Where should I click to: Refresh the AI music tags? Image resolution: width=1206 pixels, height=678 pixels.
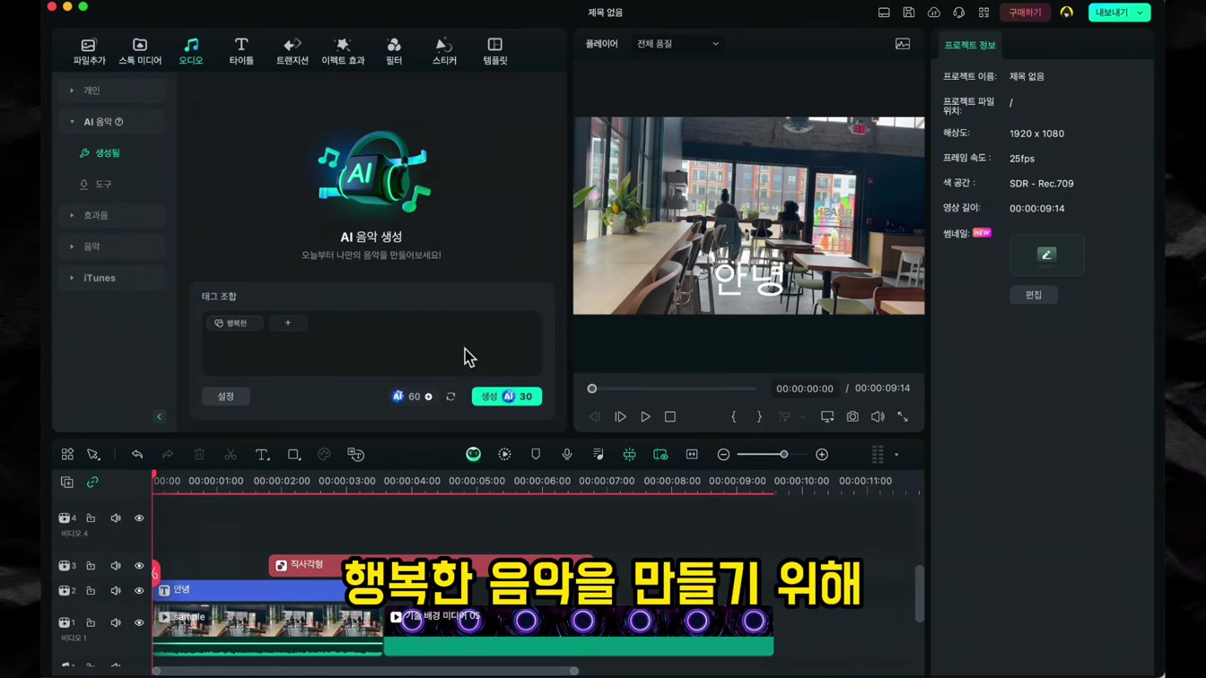coord(450,396)
